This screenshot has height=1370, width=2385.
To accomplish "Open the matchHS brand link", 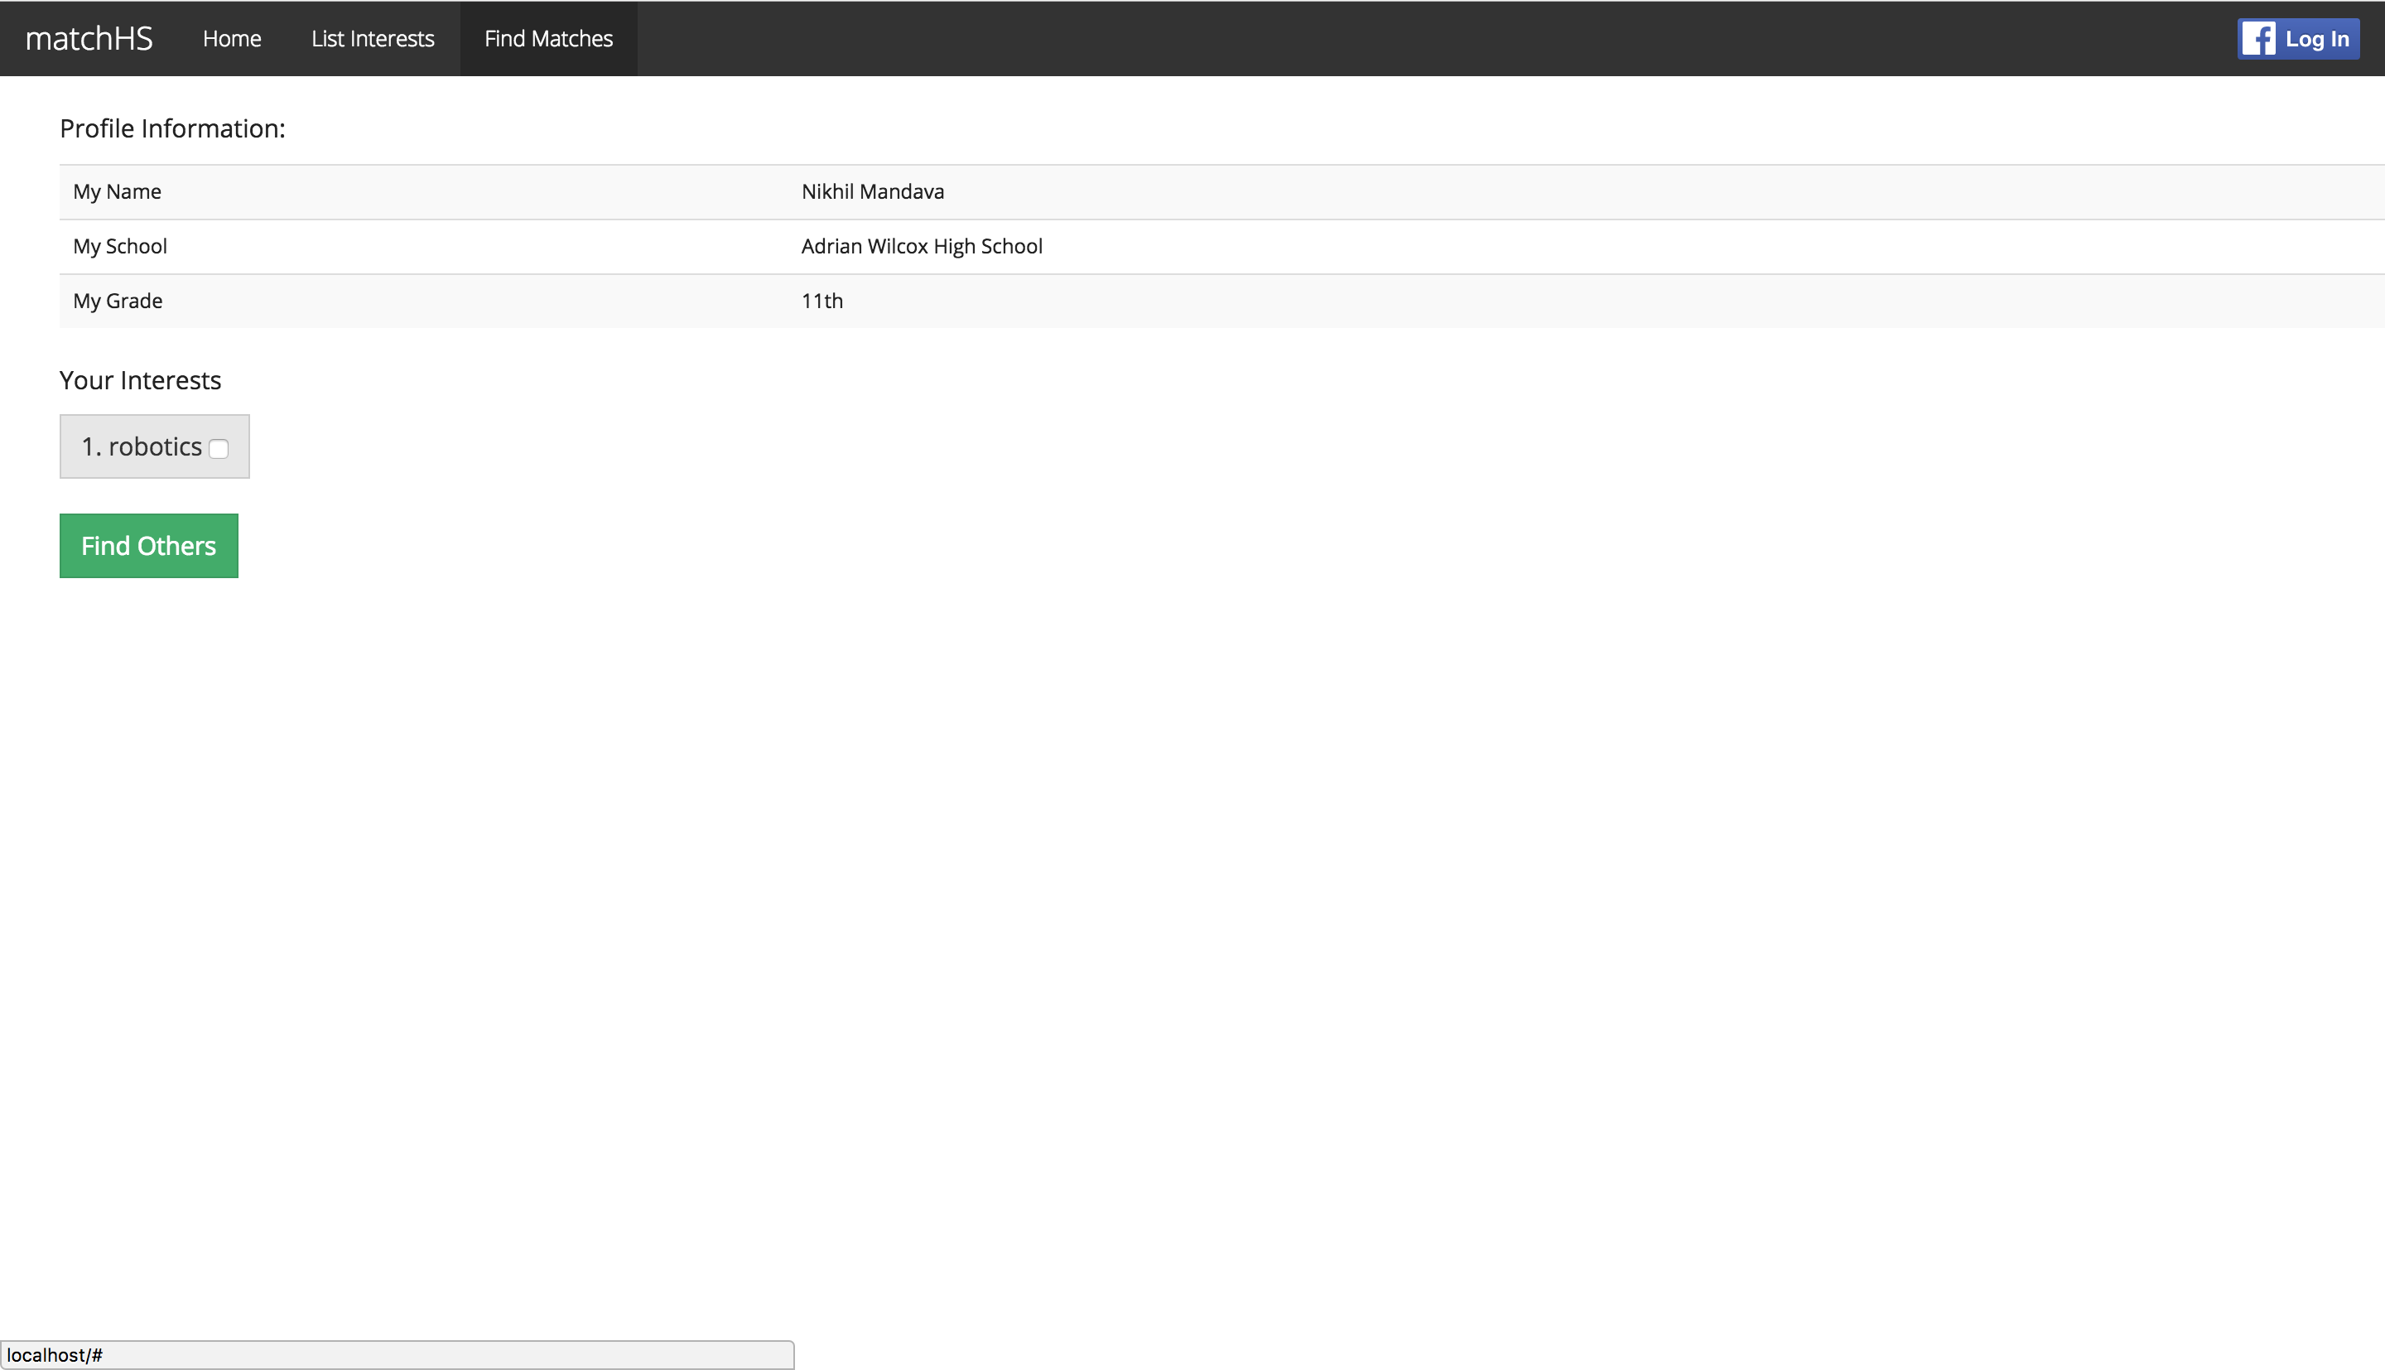I will 89,39.
